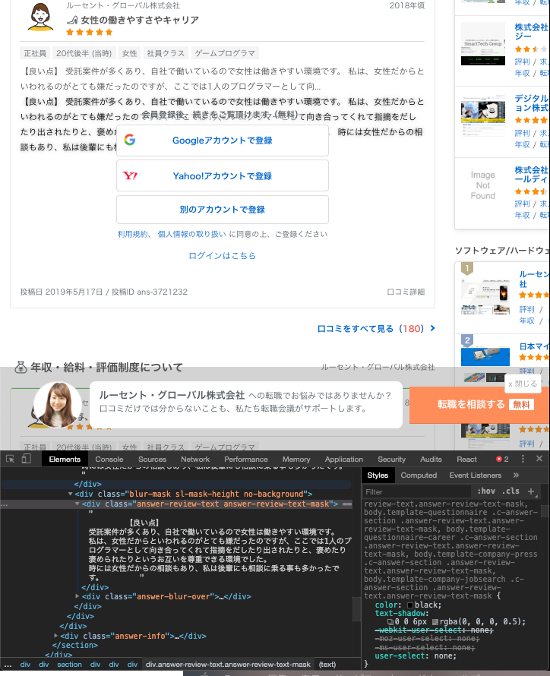Select the Elements tab
Image resolution: width=550 pixels, height=676 pixels.
pos(65,459)
